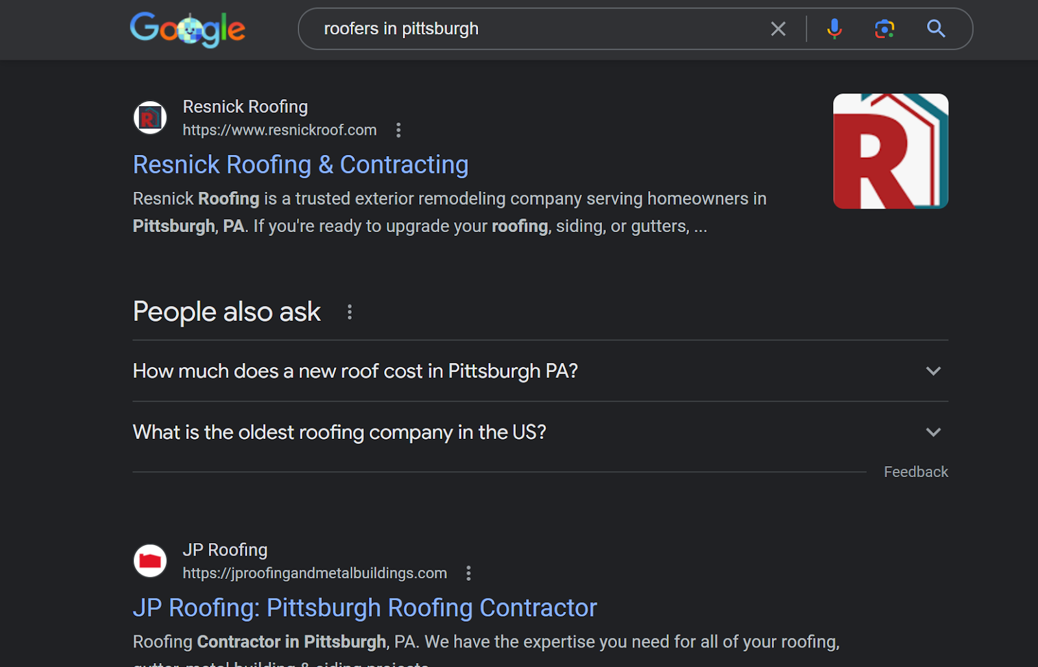Open People also ask options menu
Image resolution: width=1038 pixels, height=667 pixels.
[x=350, y=312]
